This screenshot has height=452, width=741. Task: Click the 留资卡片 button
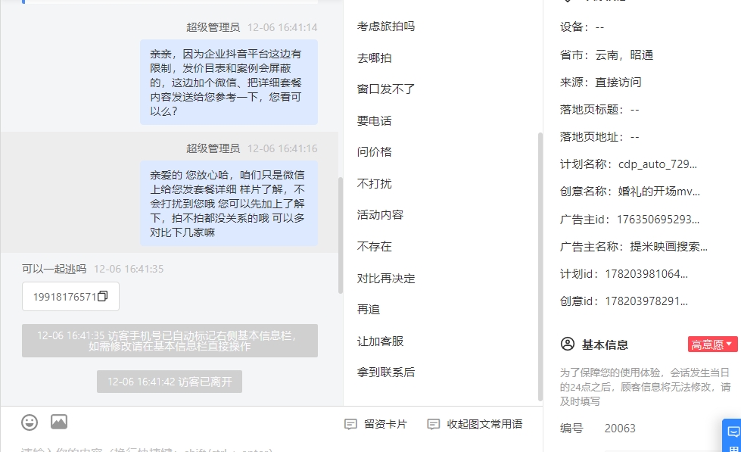pos(375,424)
